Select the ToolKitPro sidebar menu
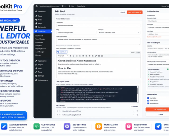 coord(43,31)
